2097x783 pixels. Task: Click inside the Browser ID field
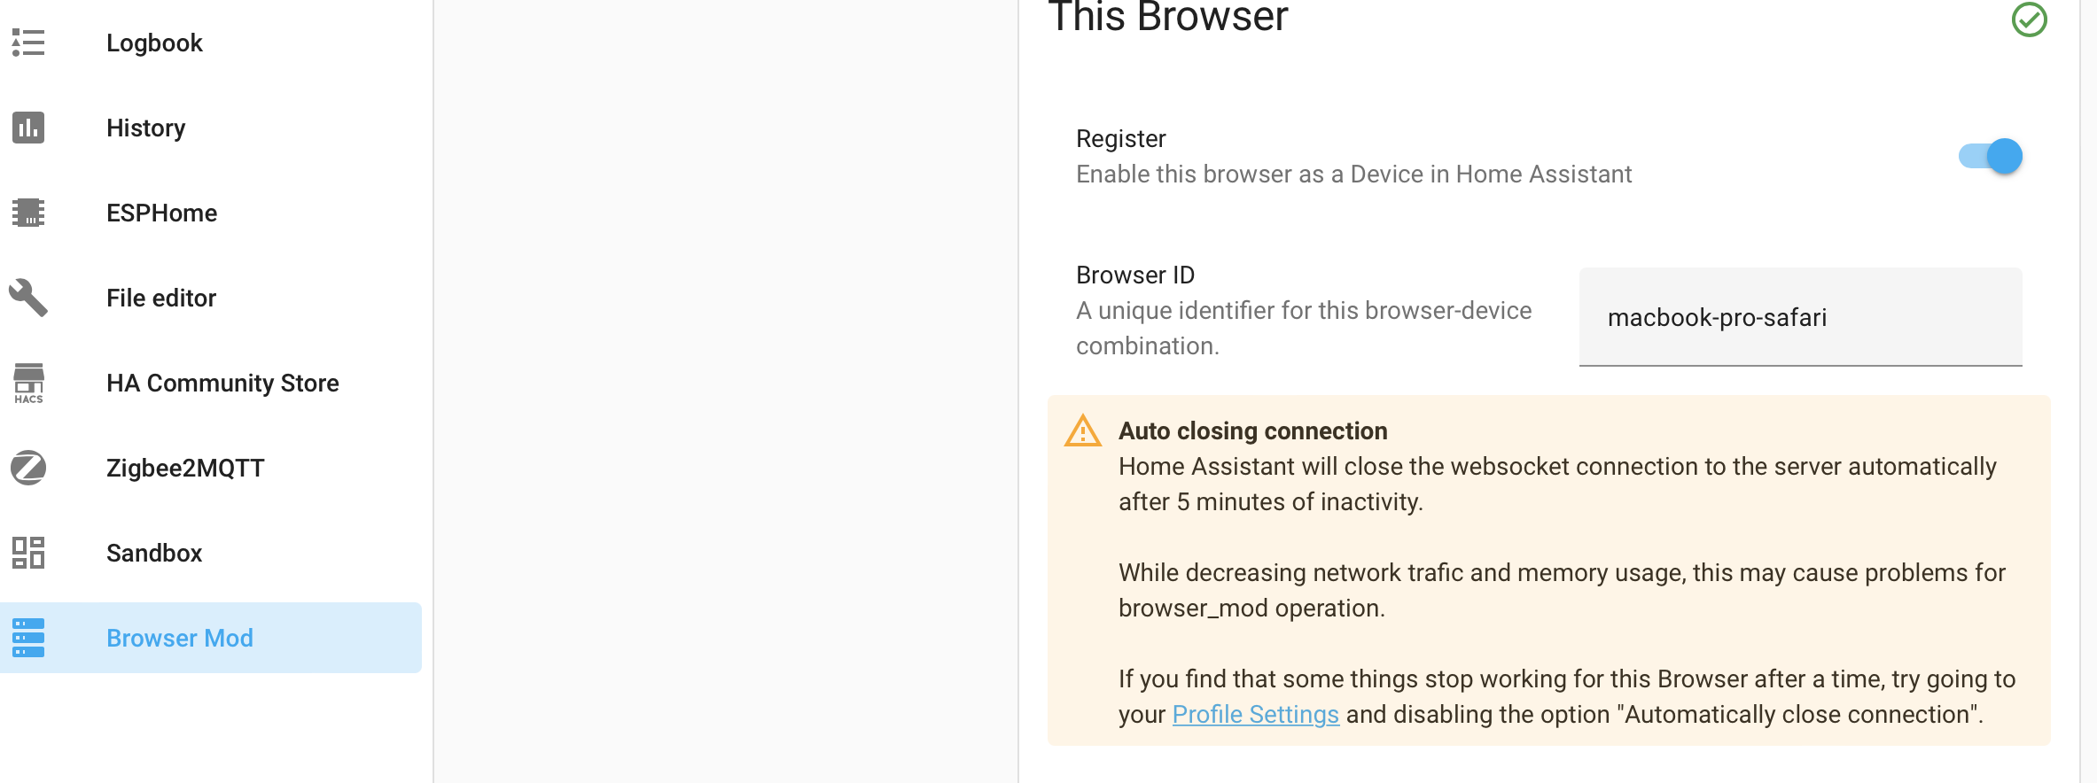pos(1799,317)
